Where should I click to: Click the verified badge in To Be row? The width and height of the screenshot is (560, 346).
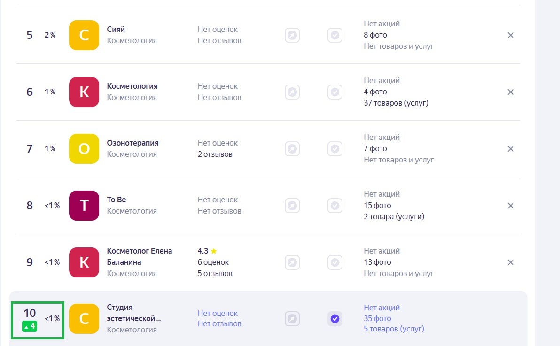click(x=335, y=206)
